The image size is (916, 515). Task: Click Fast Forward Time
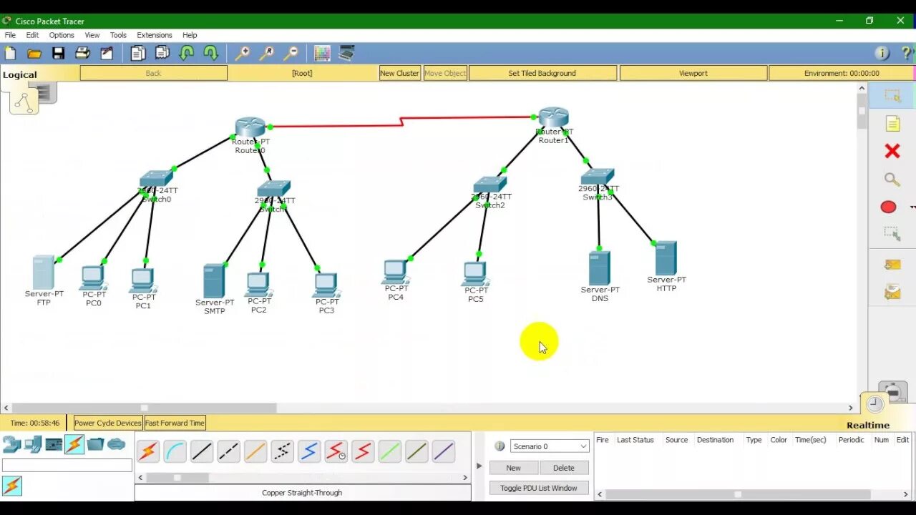[175, 423]
